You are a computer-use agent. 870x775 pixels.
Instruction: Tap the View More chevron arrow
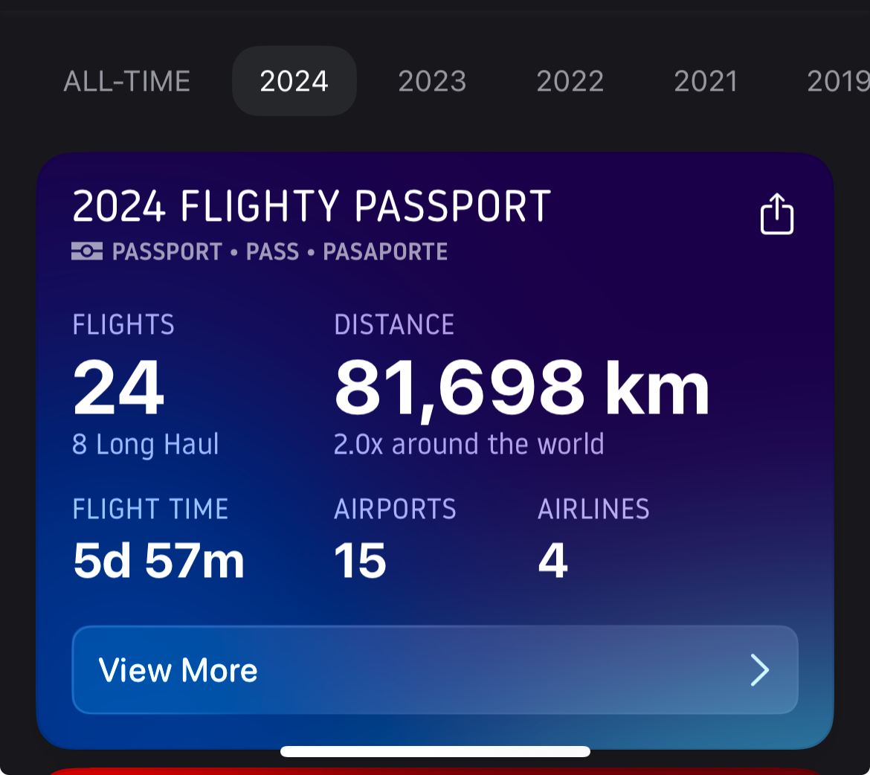(x=760, y=670)
